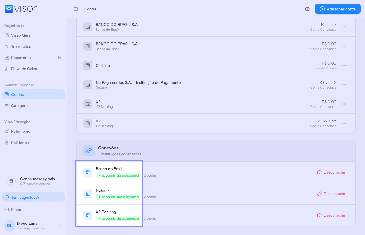Viewport: 365px width, 235px height.
Task: Go to Transações page
Action: tap(21, 46)
